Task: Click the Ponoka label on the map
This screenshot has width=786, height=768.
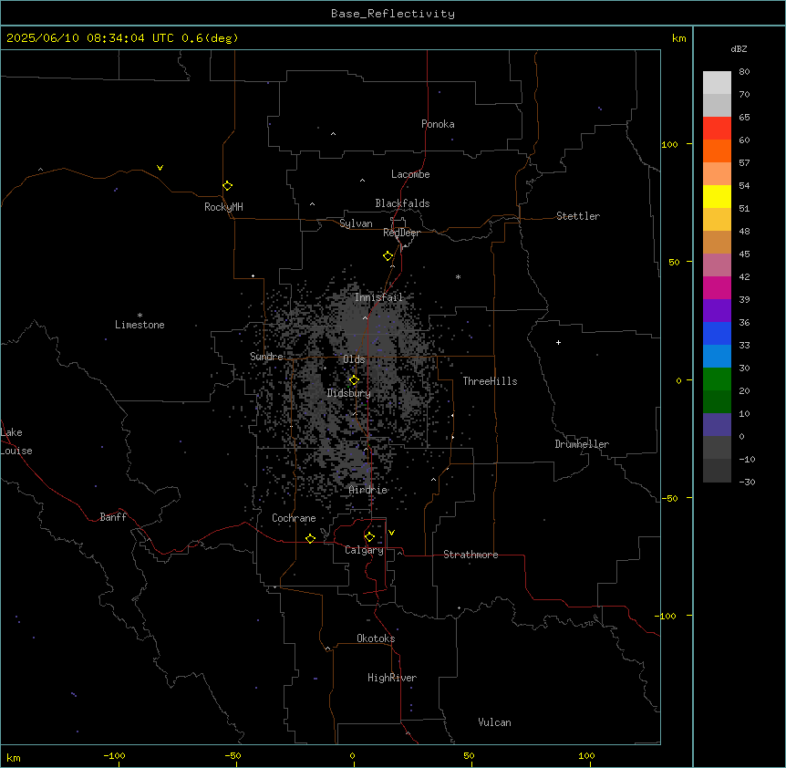Action: click(x=438, y=124)
